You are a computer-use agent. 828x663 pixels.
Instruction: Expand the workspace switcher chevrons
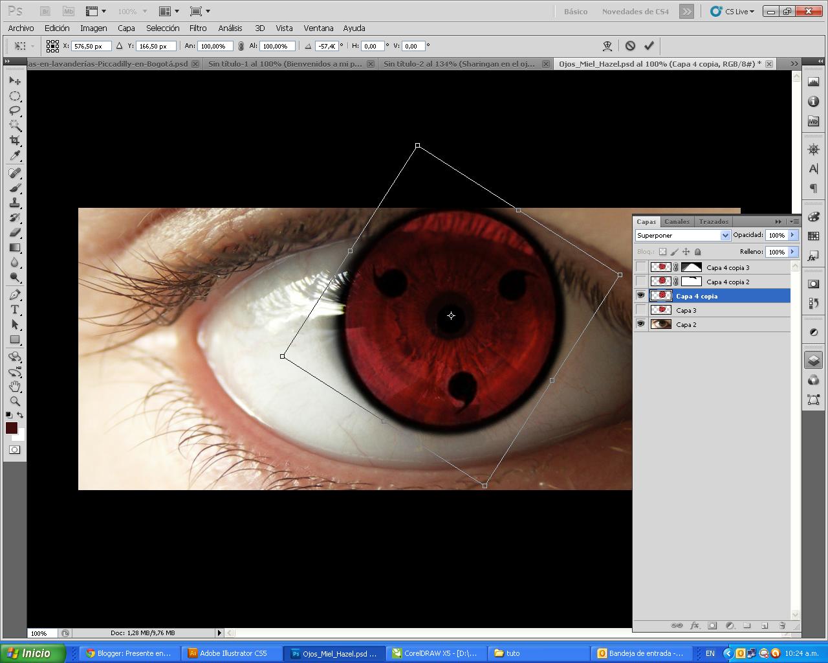686,11
